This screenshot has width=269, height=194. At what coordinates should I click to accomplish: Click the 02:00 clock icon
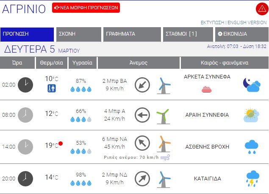pos(25,84)
